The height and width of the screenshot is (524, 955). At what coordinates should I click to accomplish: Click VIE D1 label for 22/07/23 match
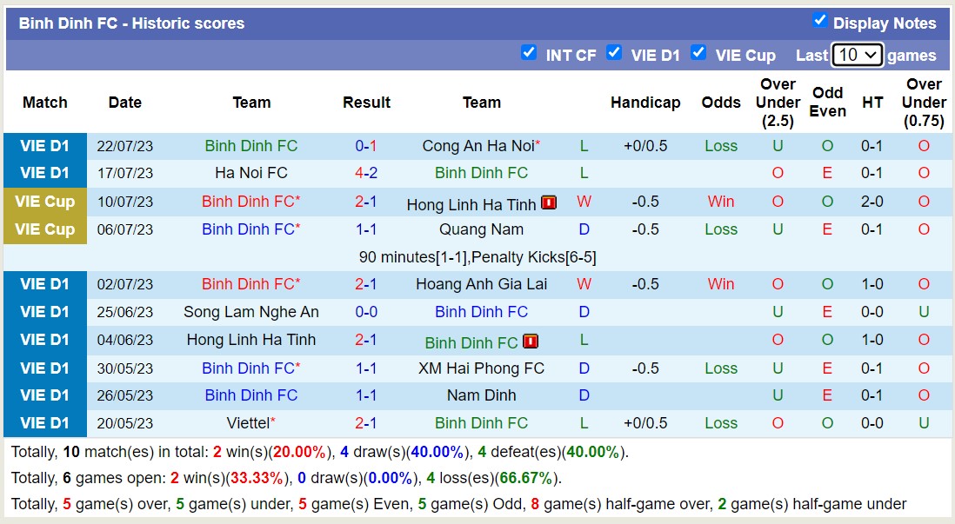(x=45, y=146)
